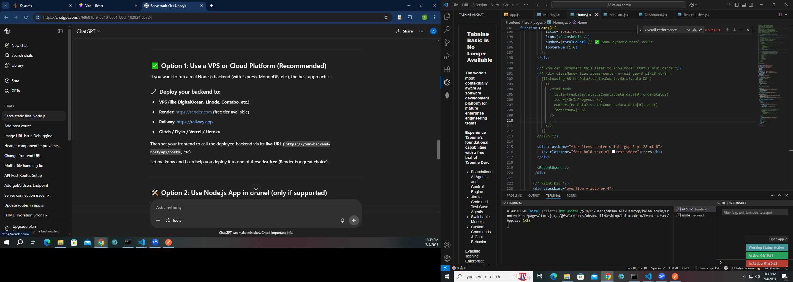Viewport: 793px width, 282px height.
Task: Show hidden system tray icons chevron
Action: [x=744, y=277]
